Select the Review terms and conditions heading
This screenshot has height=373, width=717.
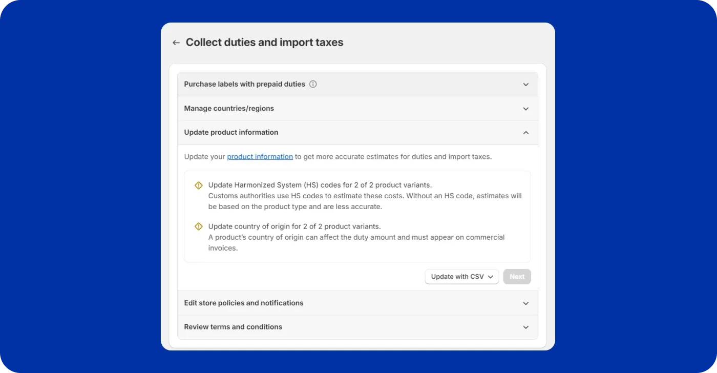coord(233,327)
